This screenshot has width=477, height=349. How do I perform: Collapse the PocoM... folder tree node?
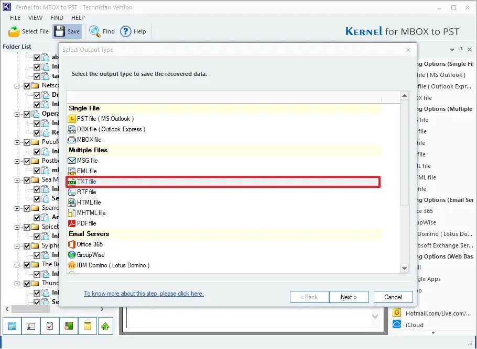[17, 142]
